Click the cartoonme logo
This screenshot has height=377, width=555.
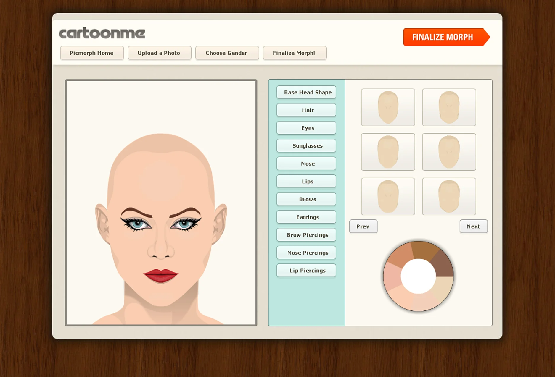point(102,33)
